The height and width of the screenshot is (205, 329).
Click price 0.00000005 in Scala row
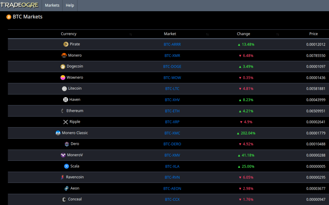[x=316, y=167]
